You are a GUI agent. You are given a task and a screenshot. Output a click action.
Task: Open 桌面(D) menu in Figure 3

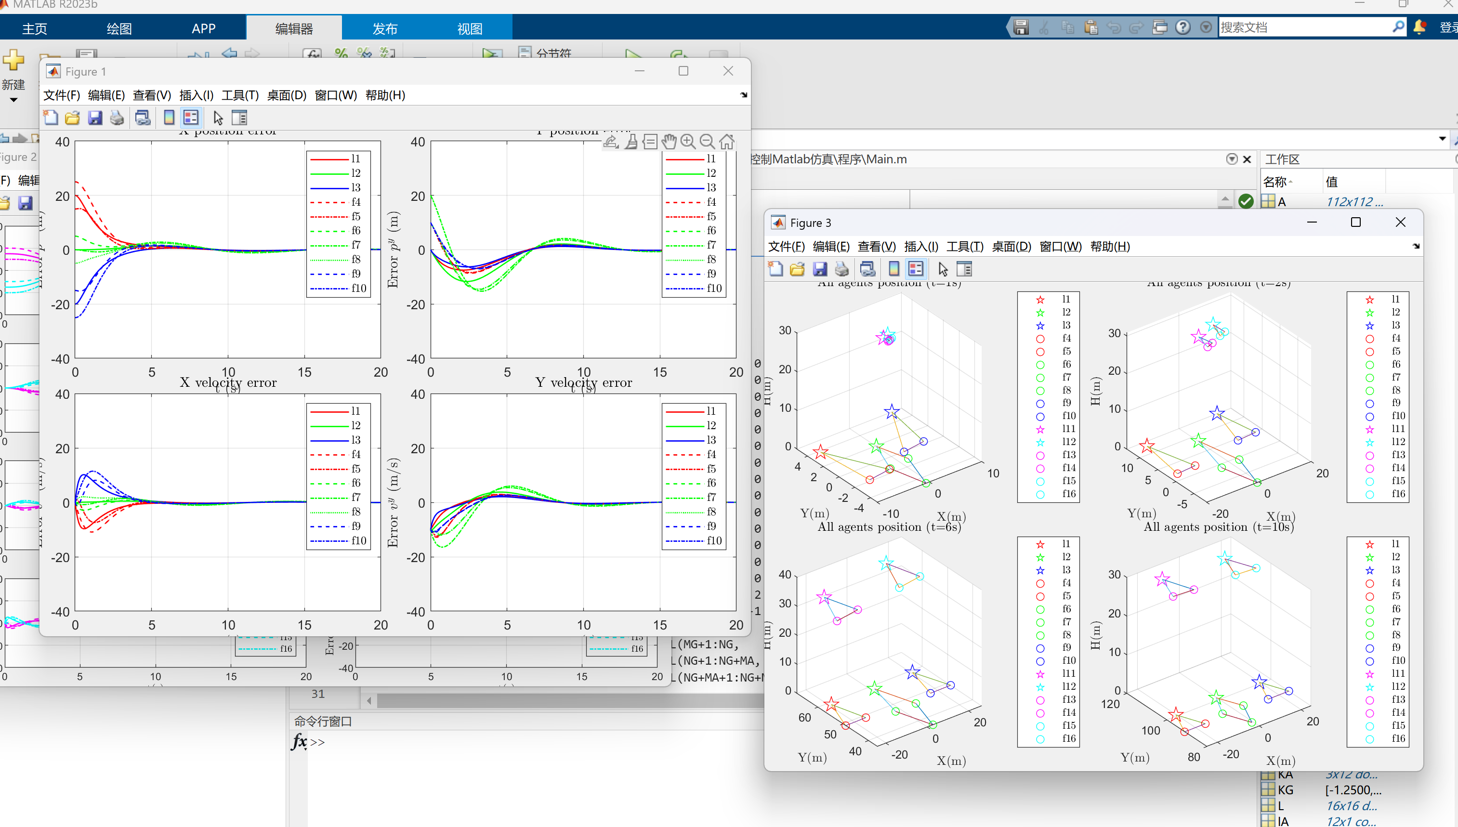(x=1011, y=247)
